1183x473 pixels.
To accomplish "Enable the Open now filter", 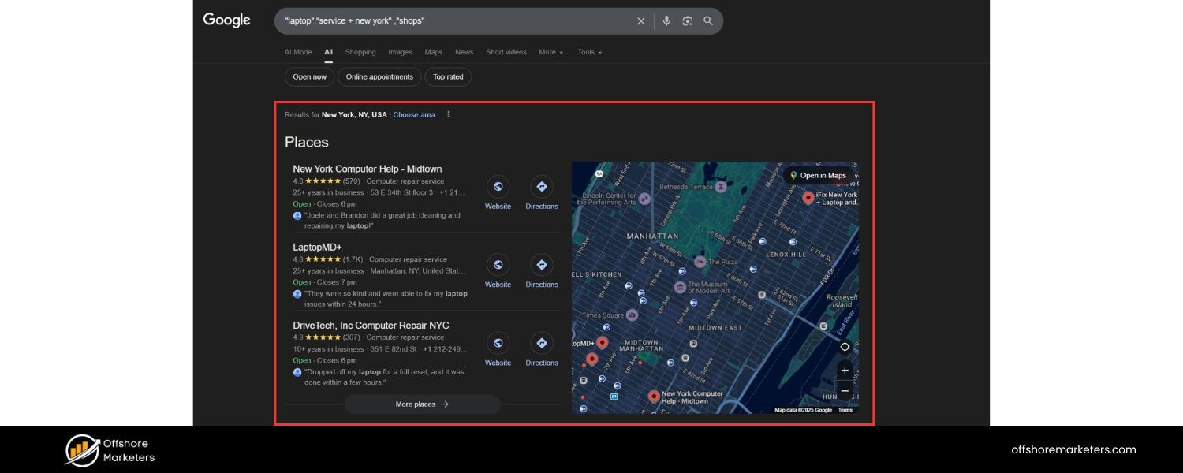I will tap(309, 76).
